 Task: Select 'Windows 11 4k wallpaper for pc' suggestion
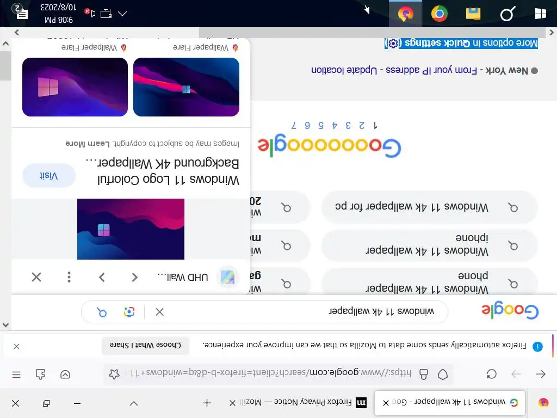tap(430, 207)
